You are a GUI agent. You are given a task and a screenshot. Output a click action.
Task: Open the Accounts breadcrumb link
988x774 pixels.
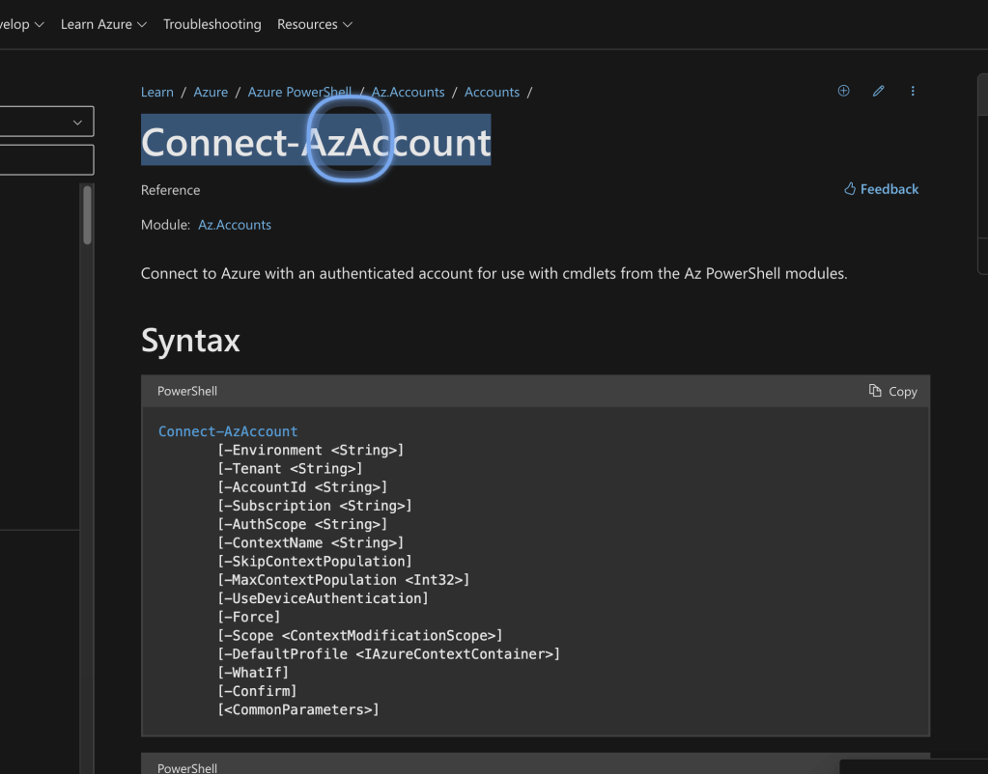492,92
